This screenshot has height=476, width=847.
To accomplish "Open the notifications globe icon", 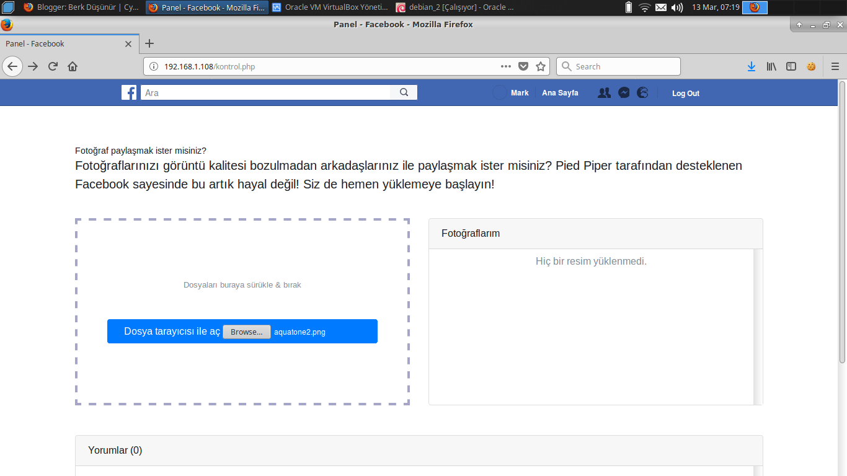I will pos(643,92).
